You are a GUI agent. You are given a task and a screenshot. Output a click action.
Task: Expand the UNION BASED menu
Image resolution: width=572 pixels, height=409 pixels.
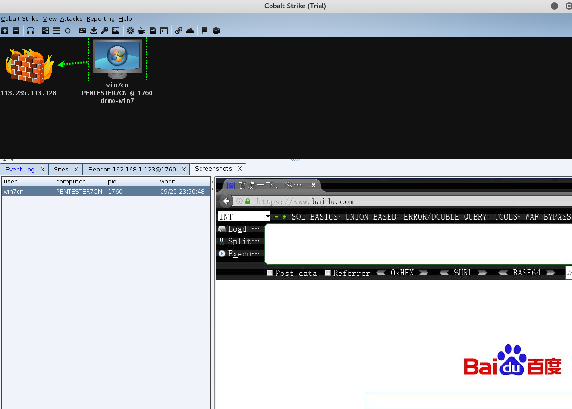pyautogui.click(x=372, y=217)
